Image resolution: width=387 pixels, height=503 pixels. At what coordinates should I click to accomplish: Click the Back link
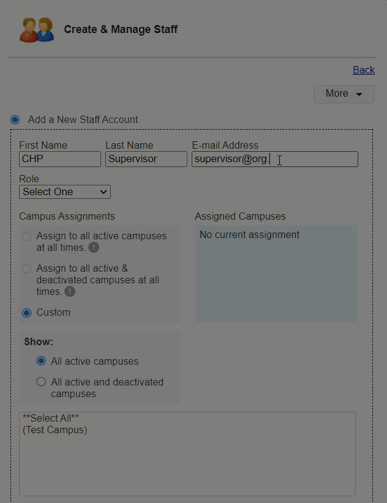[x=363, y=70]
